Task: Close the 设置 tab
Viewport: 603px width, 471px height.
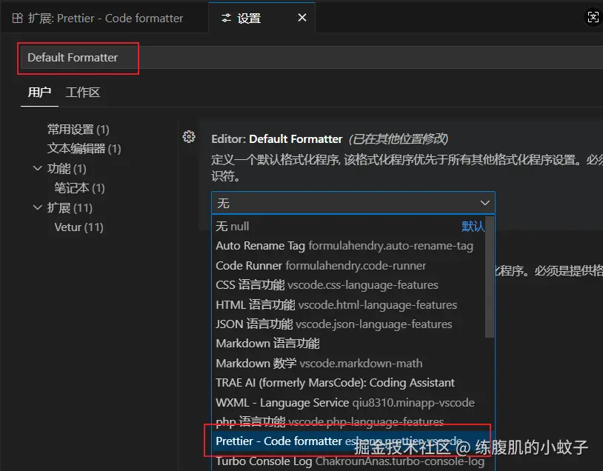Action: tap(302, 18)
